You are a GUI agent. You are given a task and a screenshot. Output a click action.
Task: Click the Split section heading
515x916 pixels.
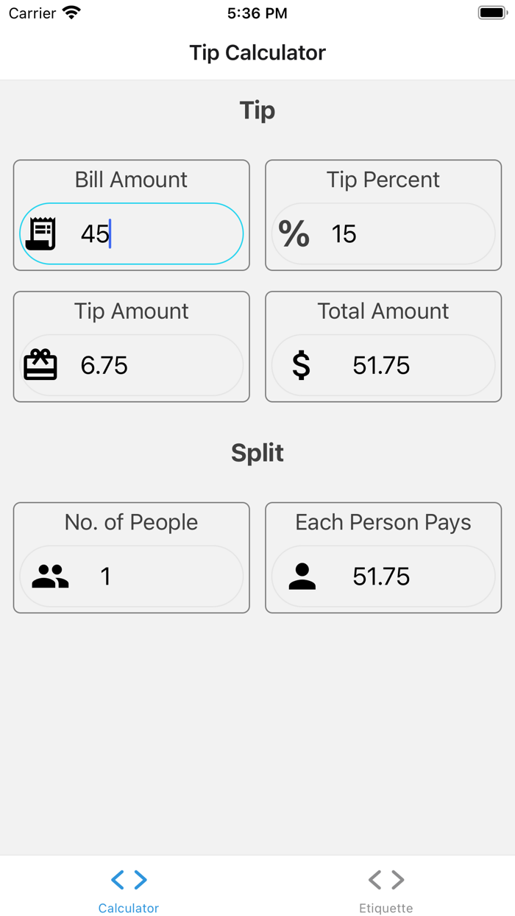pyautogui.click(x=257, y=453)
